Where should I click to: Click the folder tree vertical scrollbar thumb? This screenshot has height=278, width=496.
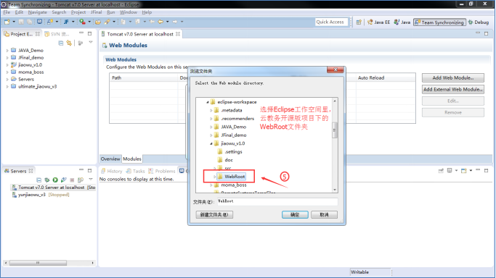334,130
